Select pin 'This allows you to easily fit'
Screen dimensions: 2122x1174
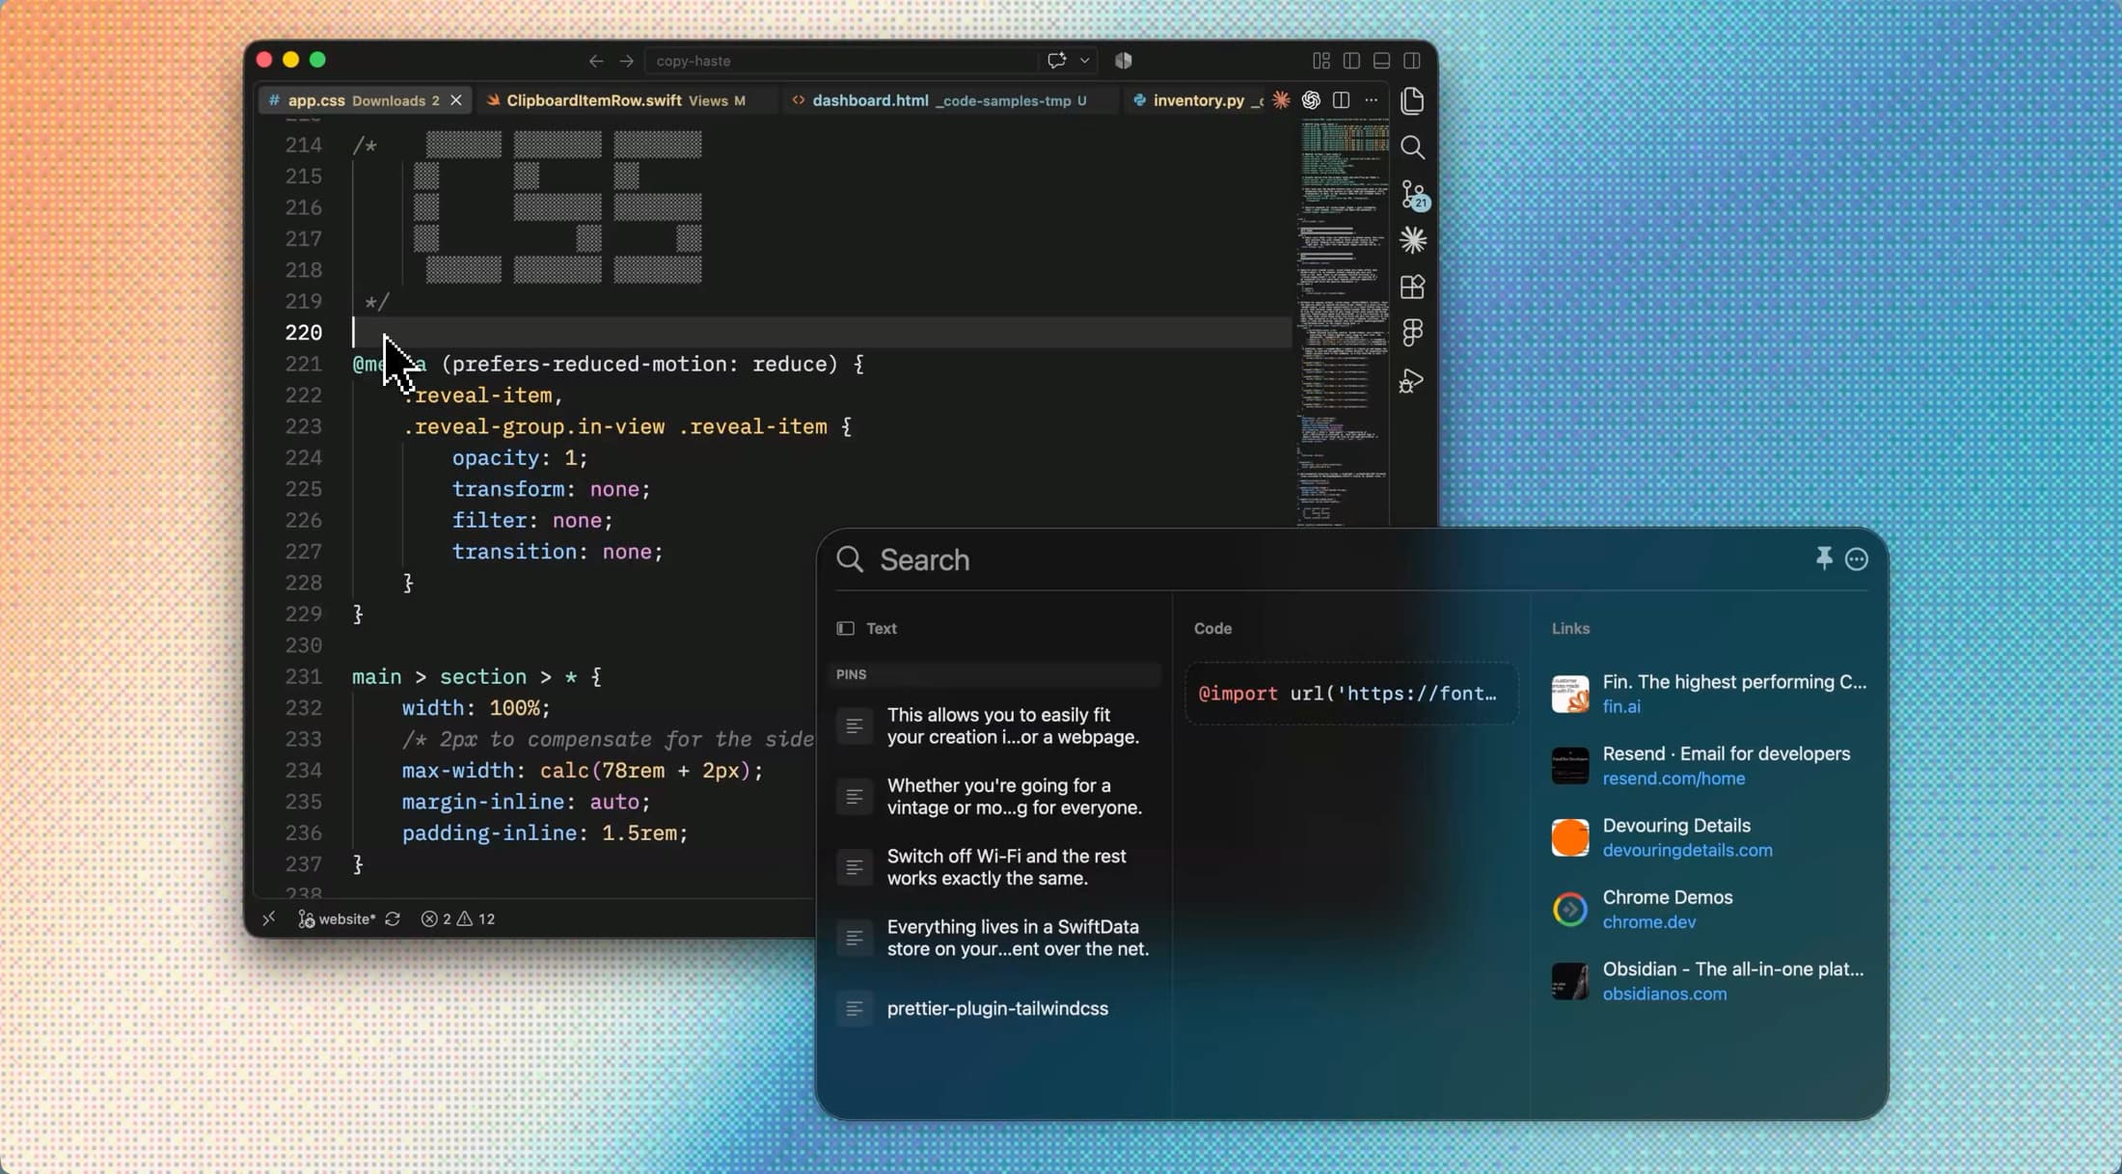pos(995,725)
